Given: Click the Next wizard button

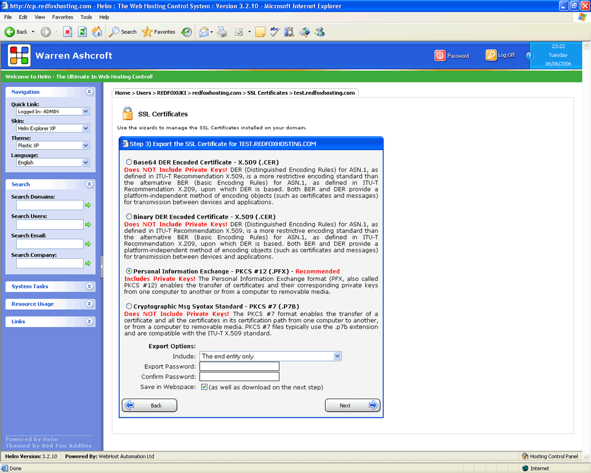Looking at the screenshot, I should [352, 405].
